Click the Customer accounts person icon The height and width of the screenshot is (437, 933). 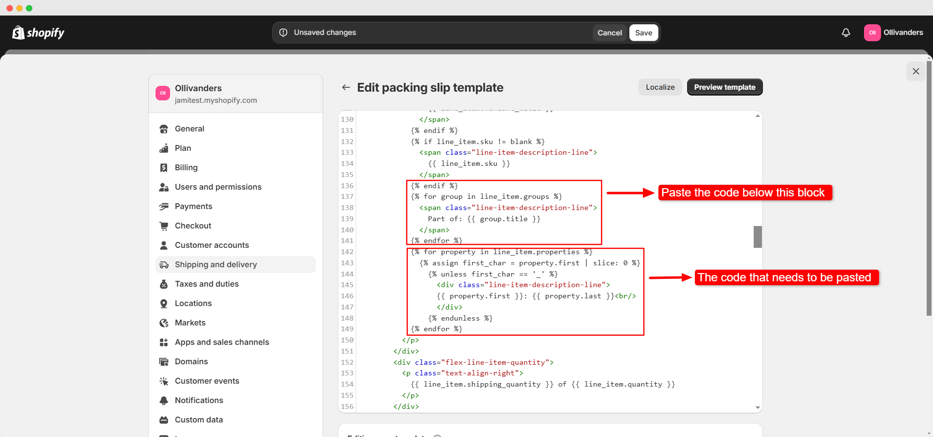click(164, 245)
